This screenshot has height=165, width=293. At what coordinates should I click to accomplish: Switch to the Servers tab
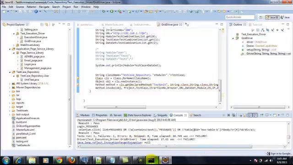[116, 115]
